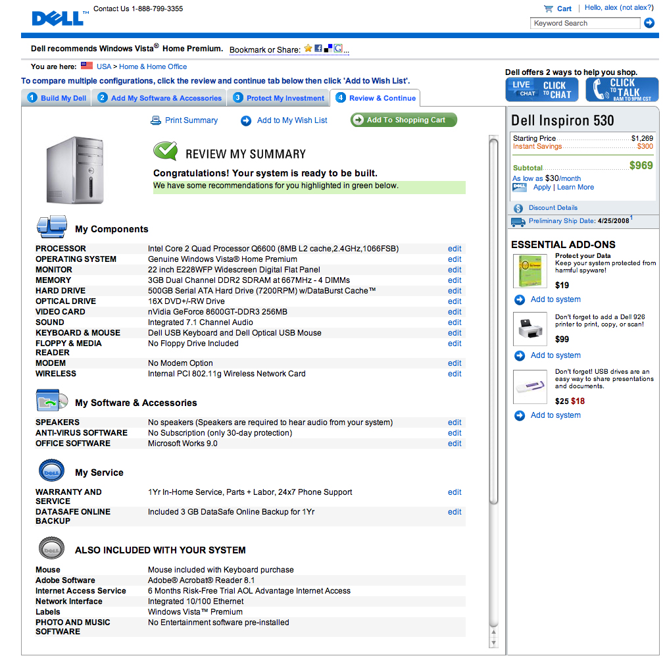The image size is (665, 662).
Task: Click the text 'No Modem Option'
Action: (x=180, y=363)
